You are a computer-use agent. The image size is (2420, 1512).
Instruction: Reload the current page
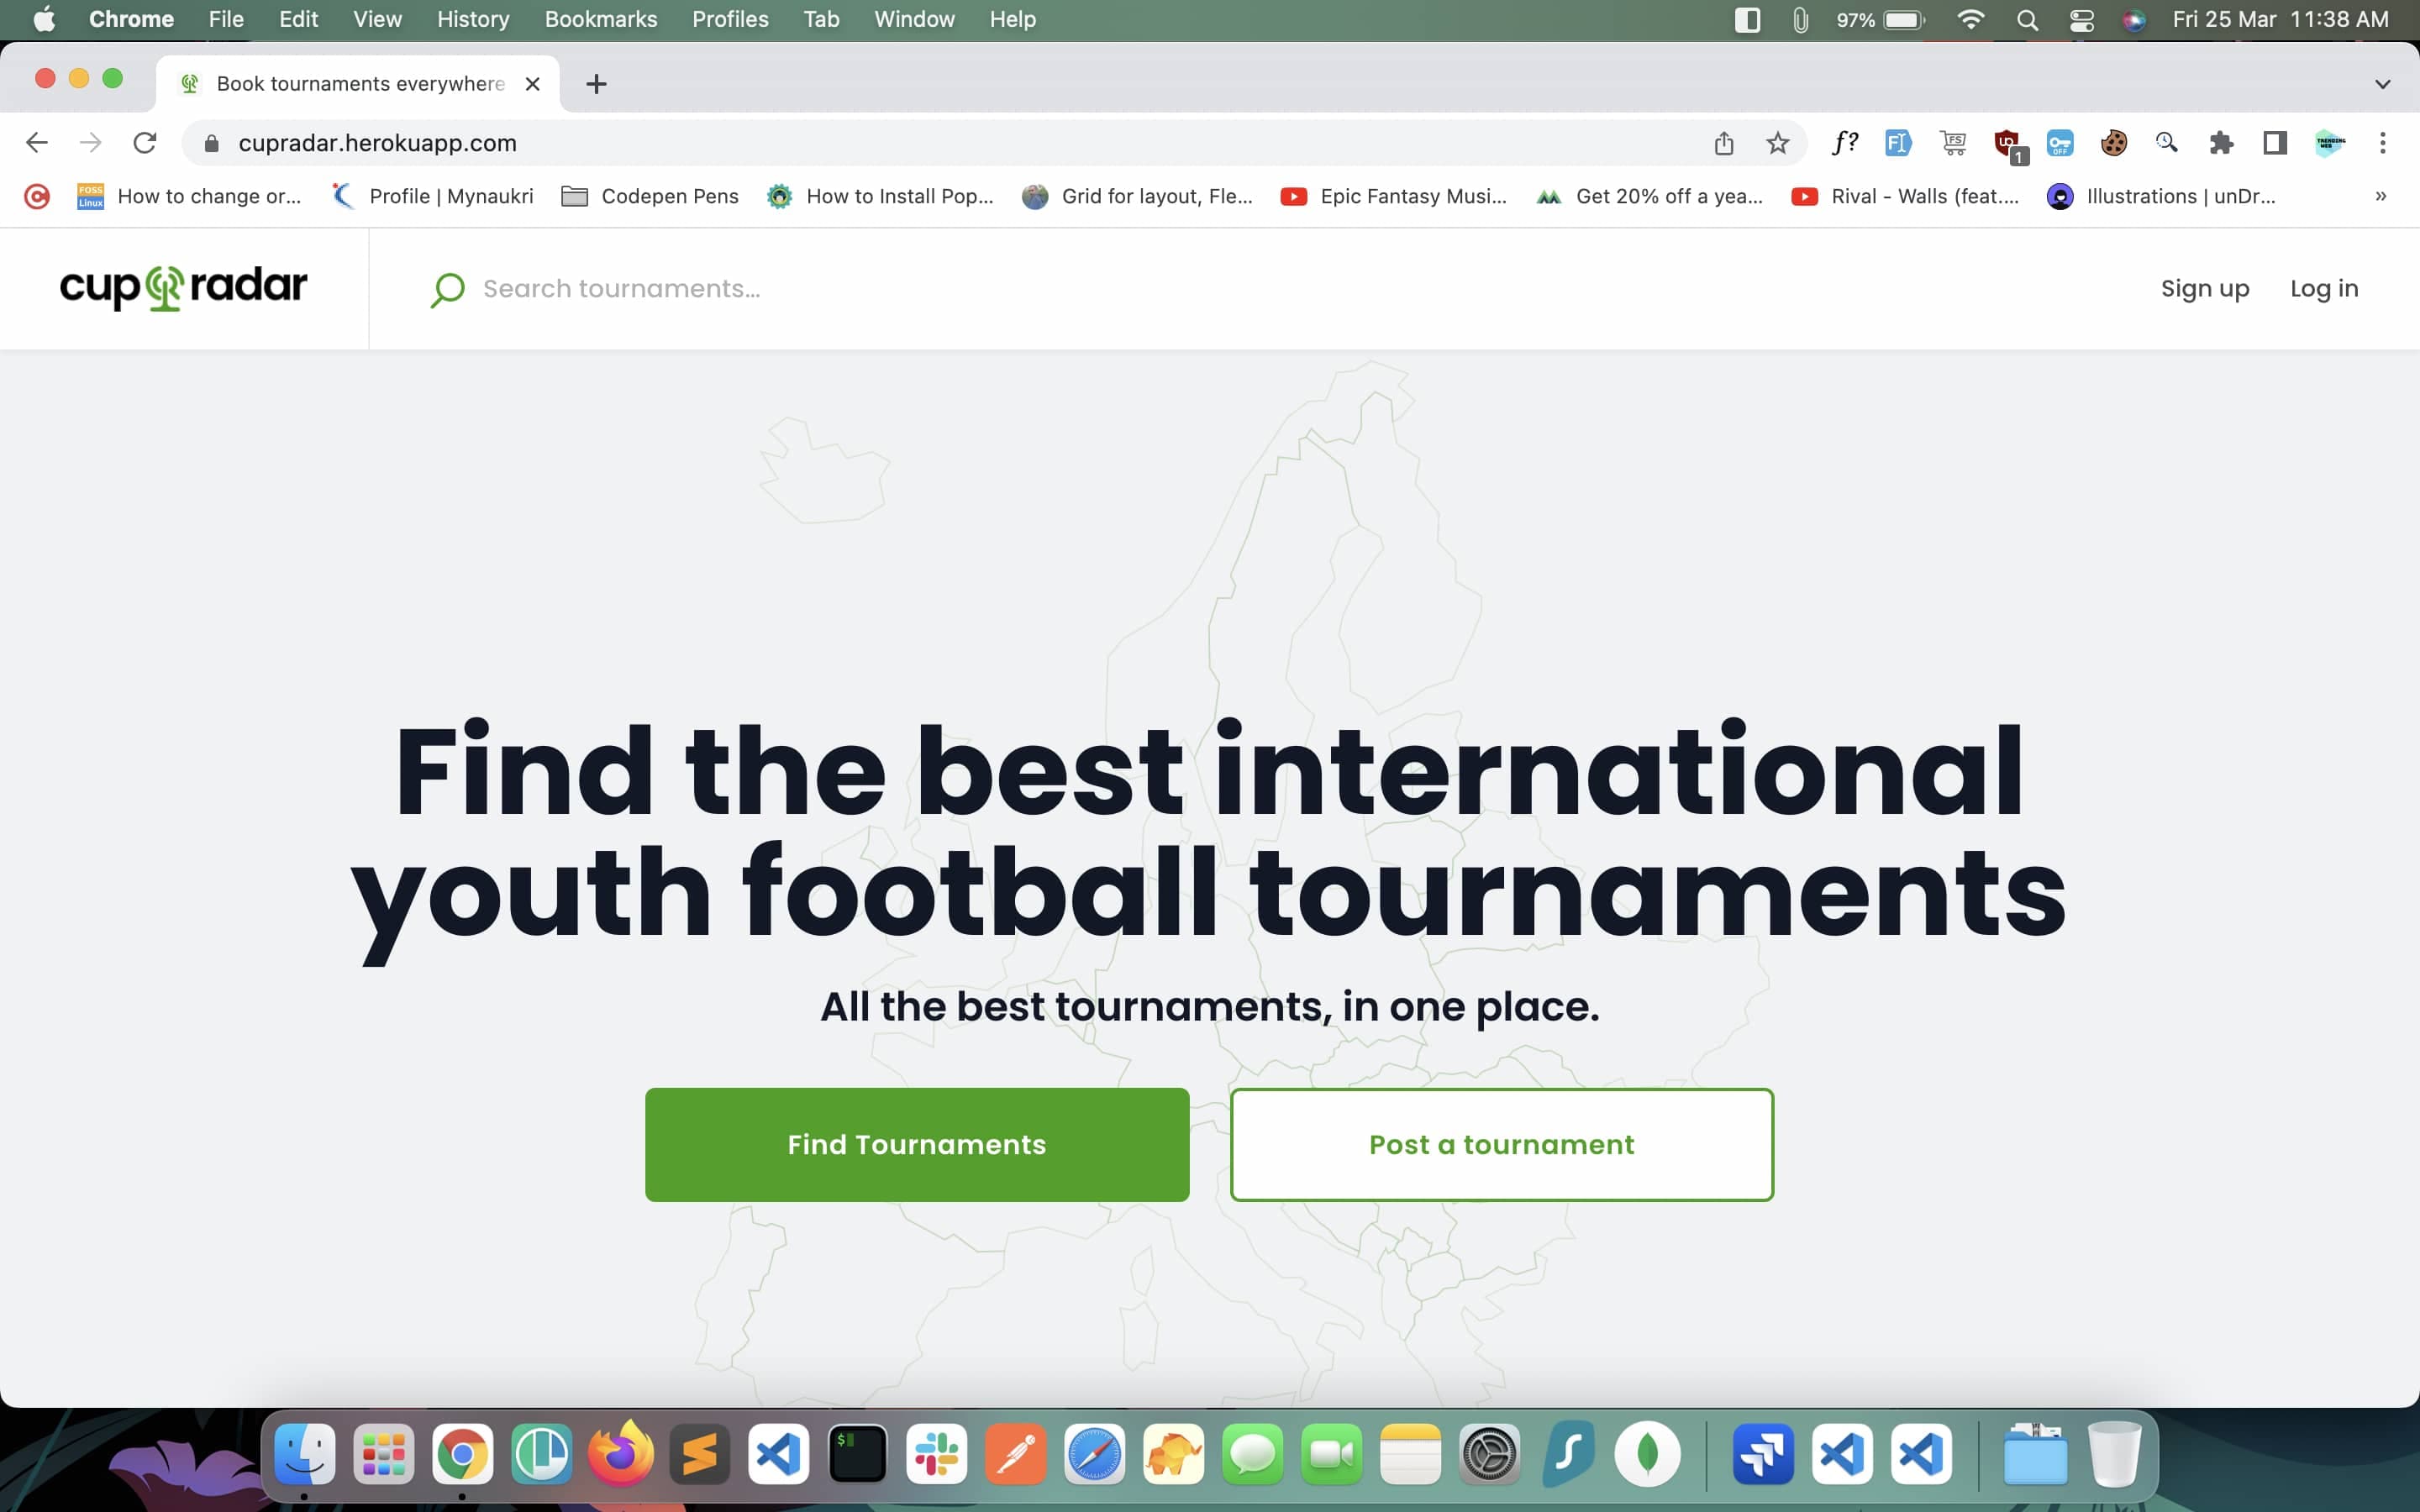pyautogui.click(x=145, y=143)
